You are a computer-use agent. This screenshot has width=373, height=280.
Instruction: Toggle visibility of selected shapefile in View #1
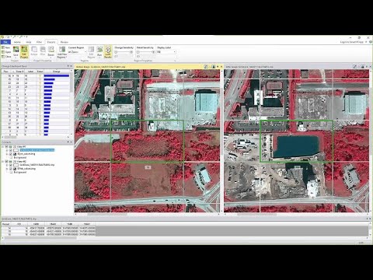point(11,150)
